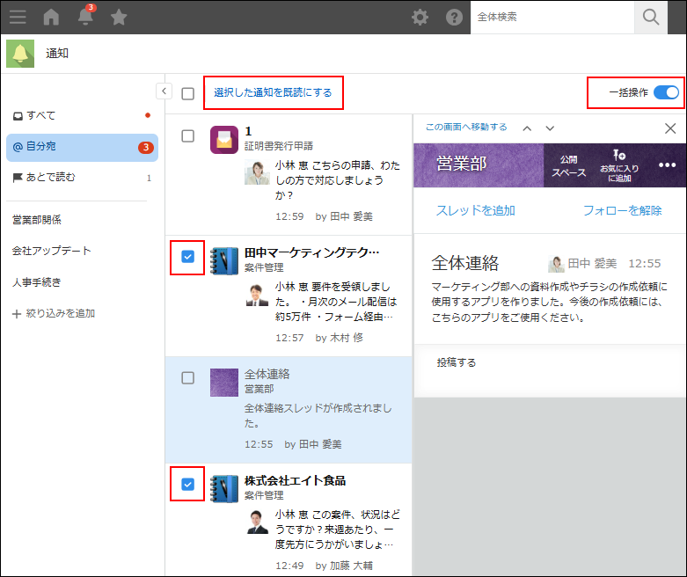This screenshot has height=577, width=687.
Task: Check the 全体連絡 notification checkbox
Action: point(188,377)
